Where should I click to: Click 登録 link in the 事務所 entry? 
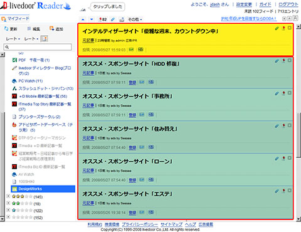point(132,115)
